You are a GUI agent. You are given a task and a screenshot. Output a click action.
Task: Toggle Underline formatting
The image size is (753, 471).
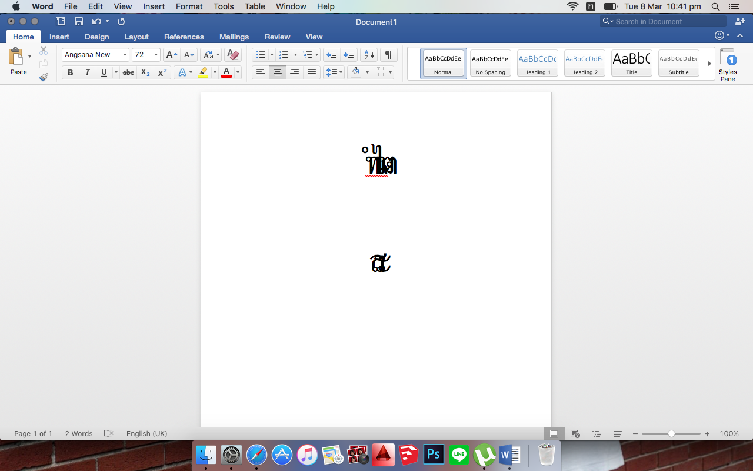point(104,72)
